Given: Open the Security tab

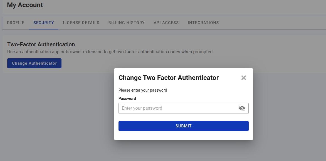Looking at the screenshot, I should (43, 23).
